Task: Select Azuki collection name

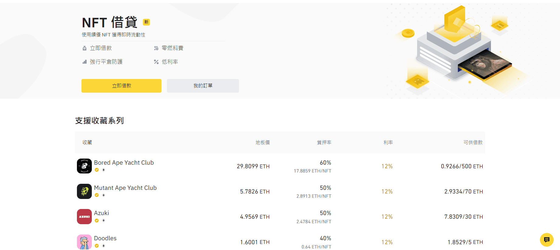Action: tap(102, 213)
